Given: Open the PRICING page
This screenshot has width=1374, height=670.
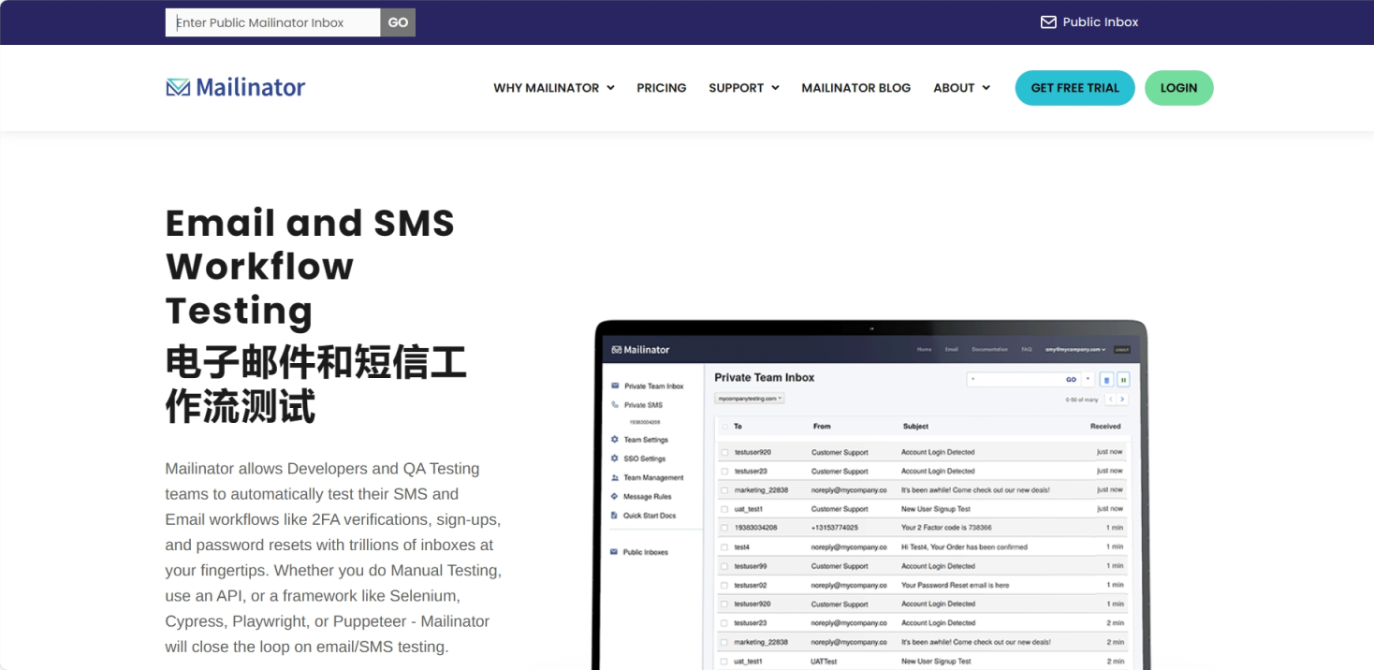Looking at the screenshot, I should 661,87.
